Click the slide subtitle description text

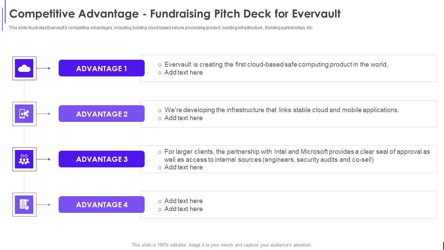pyautogui.click(x=161, y=28)
